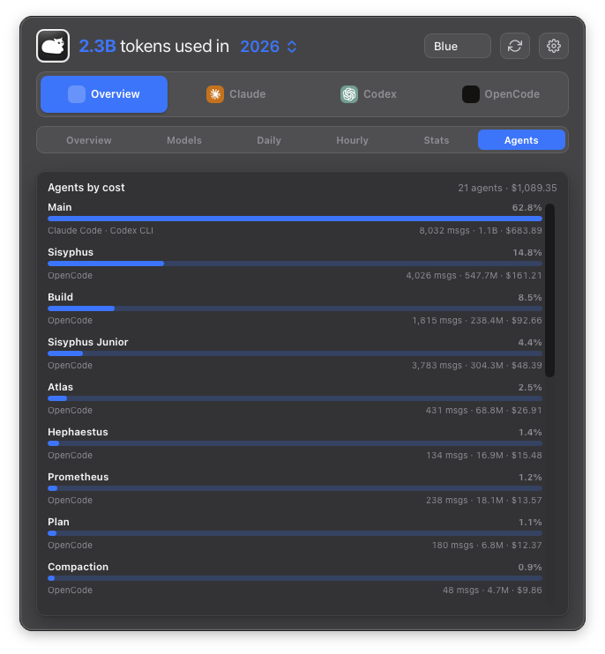Click "1,815 msgs · 238.4M · $92.66" stats
The image size is (605, 654).
(x=477, y=321)
